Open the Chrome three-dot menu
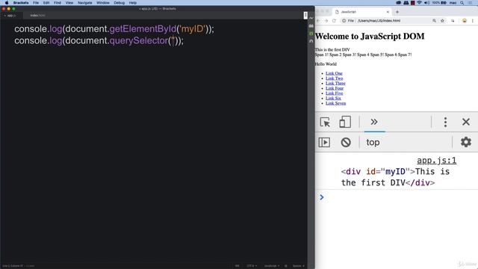Viewport: 478px width, 269px height. tap(473, 21)
